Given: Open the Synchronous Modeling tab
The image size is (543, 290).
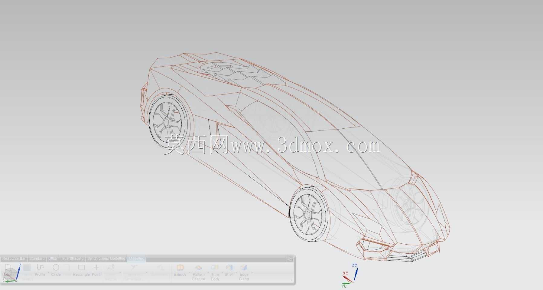Looking at the screenshot, I should [106, 259].
